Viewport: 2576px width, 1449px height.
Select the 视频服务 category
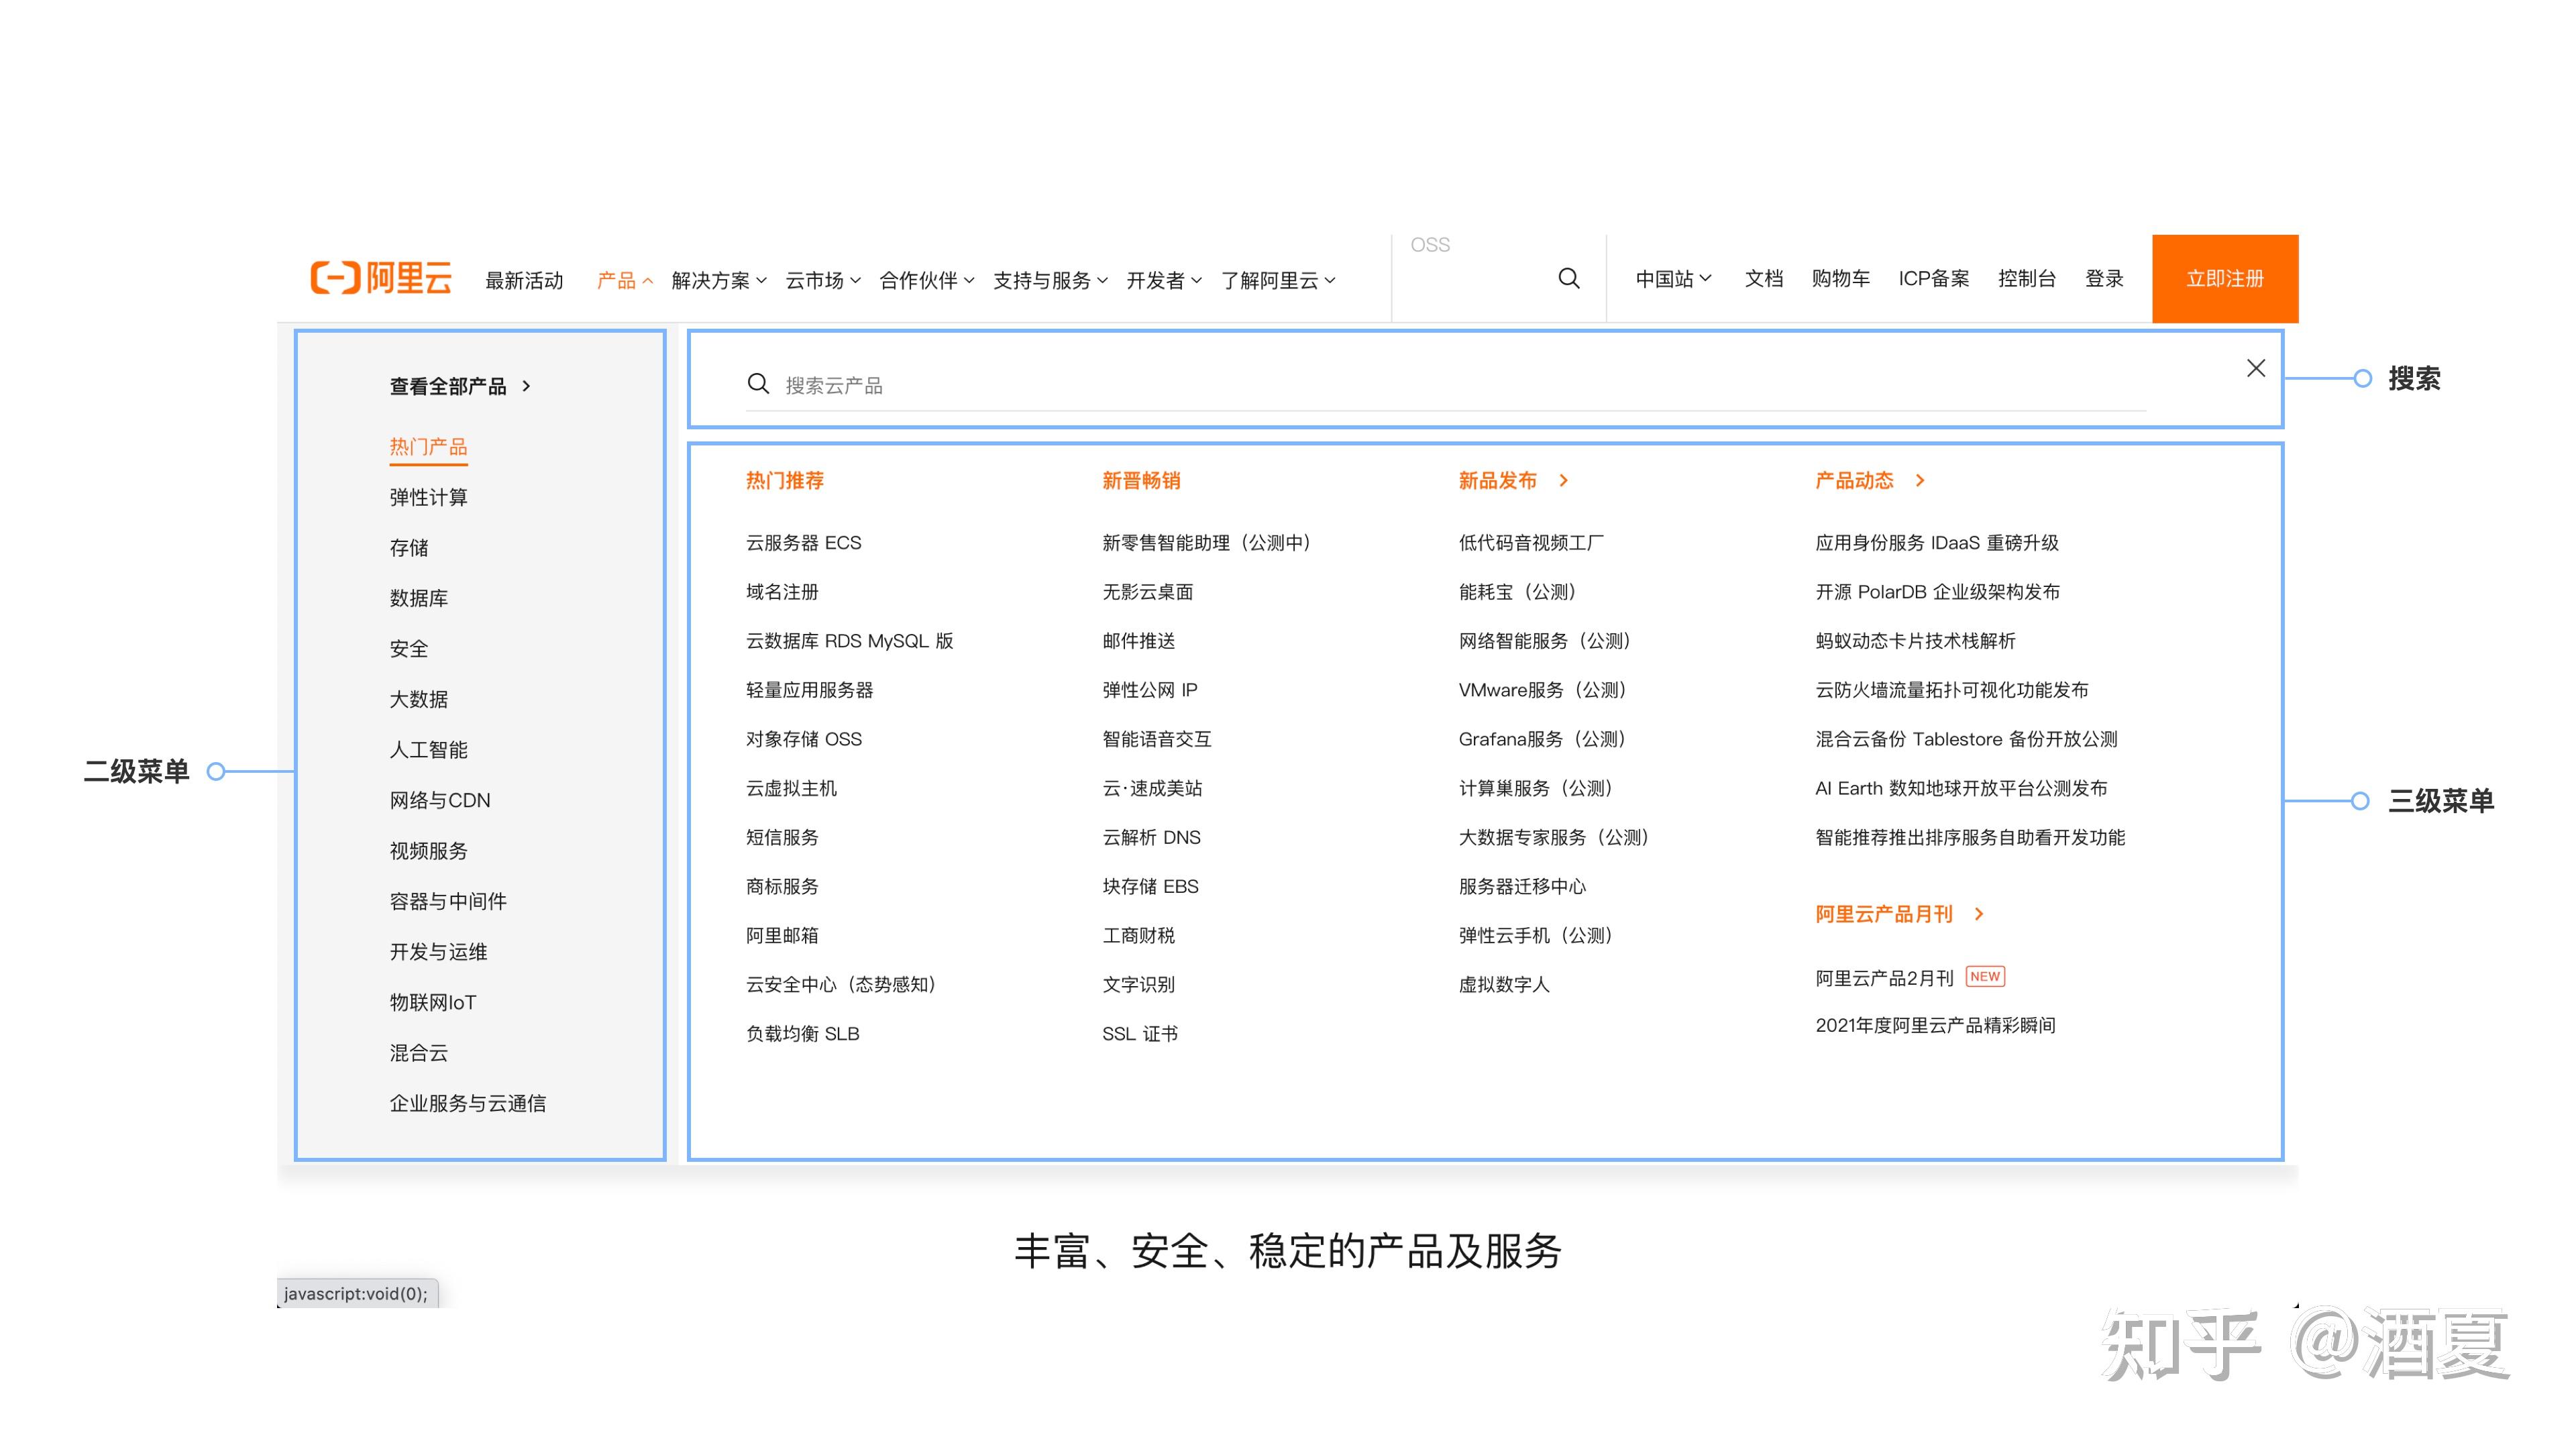[428, 851]
